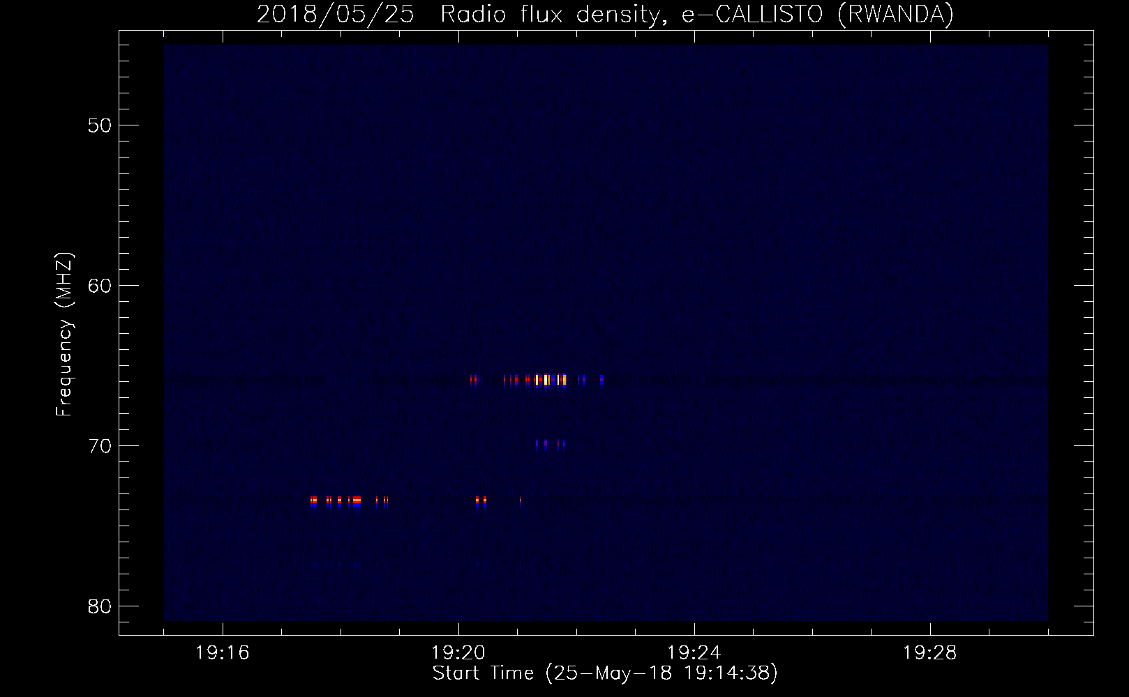
Task: Click the small burst at 73.5 MHz near 19:20
Action: click(x=481, y=501)
